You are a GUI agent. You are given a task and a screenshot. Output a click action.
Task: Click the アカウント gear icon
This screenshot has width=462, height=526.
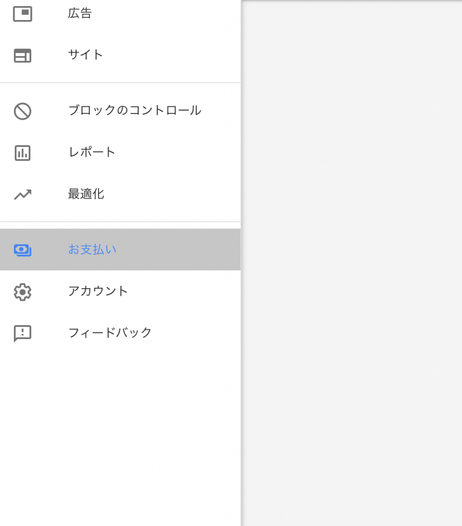pyautogui.click(x=23, y=292)
